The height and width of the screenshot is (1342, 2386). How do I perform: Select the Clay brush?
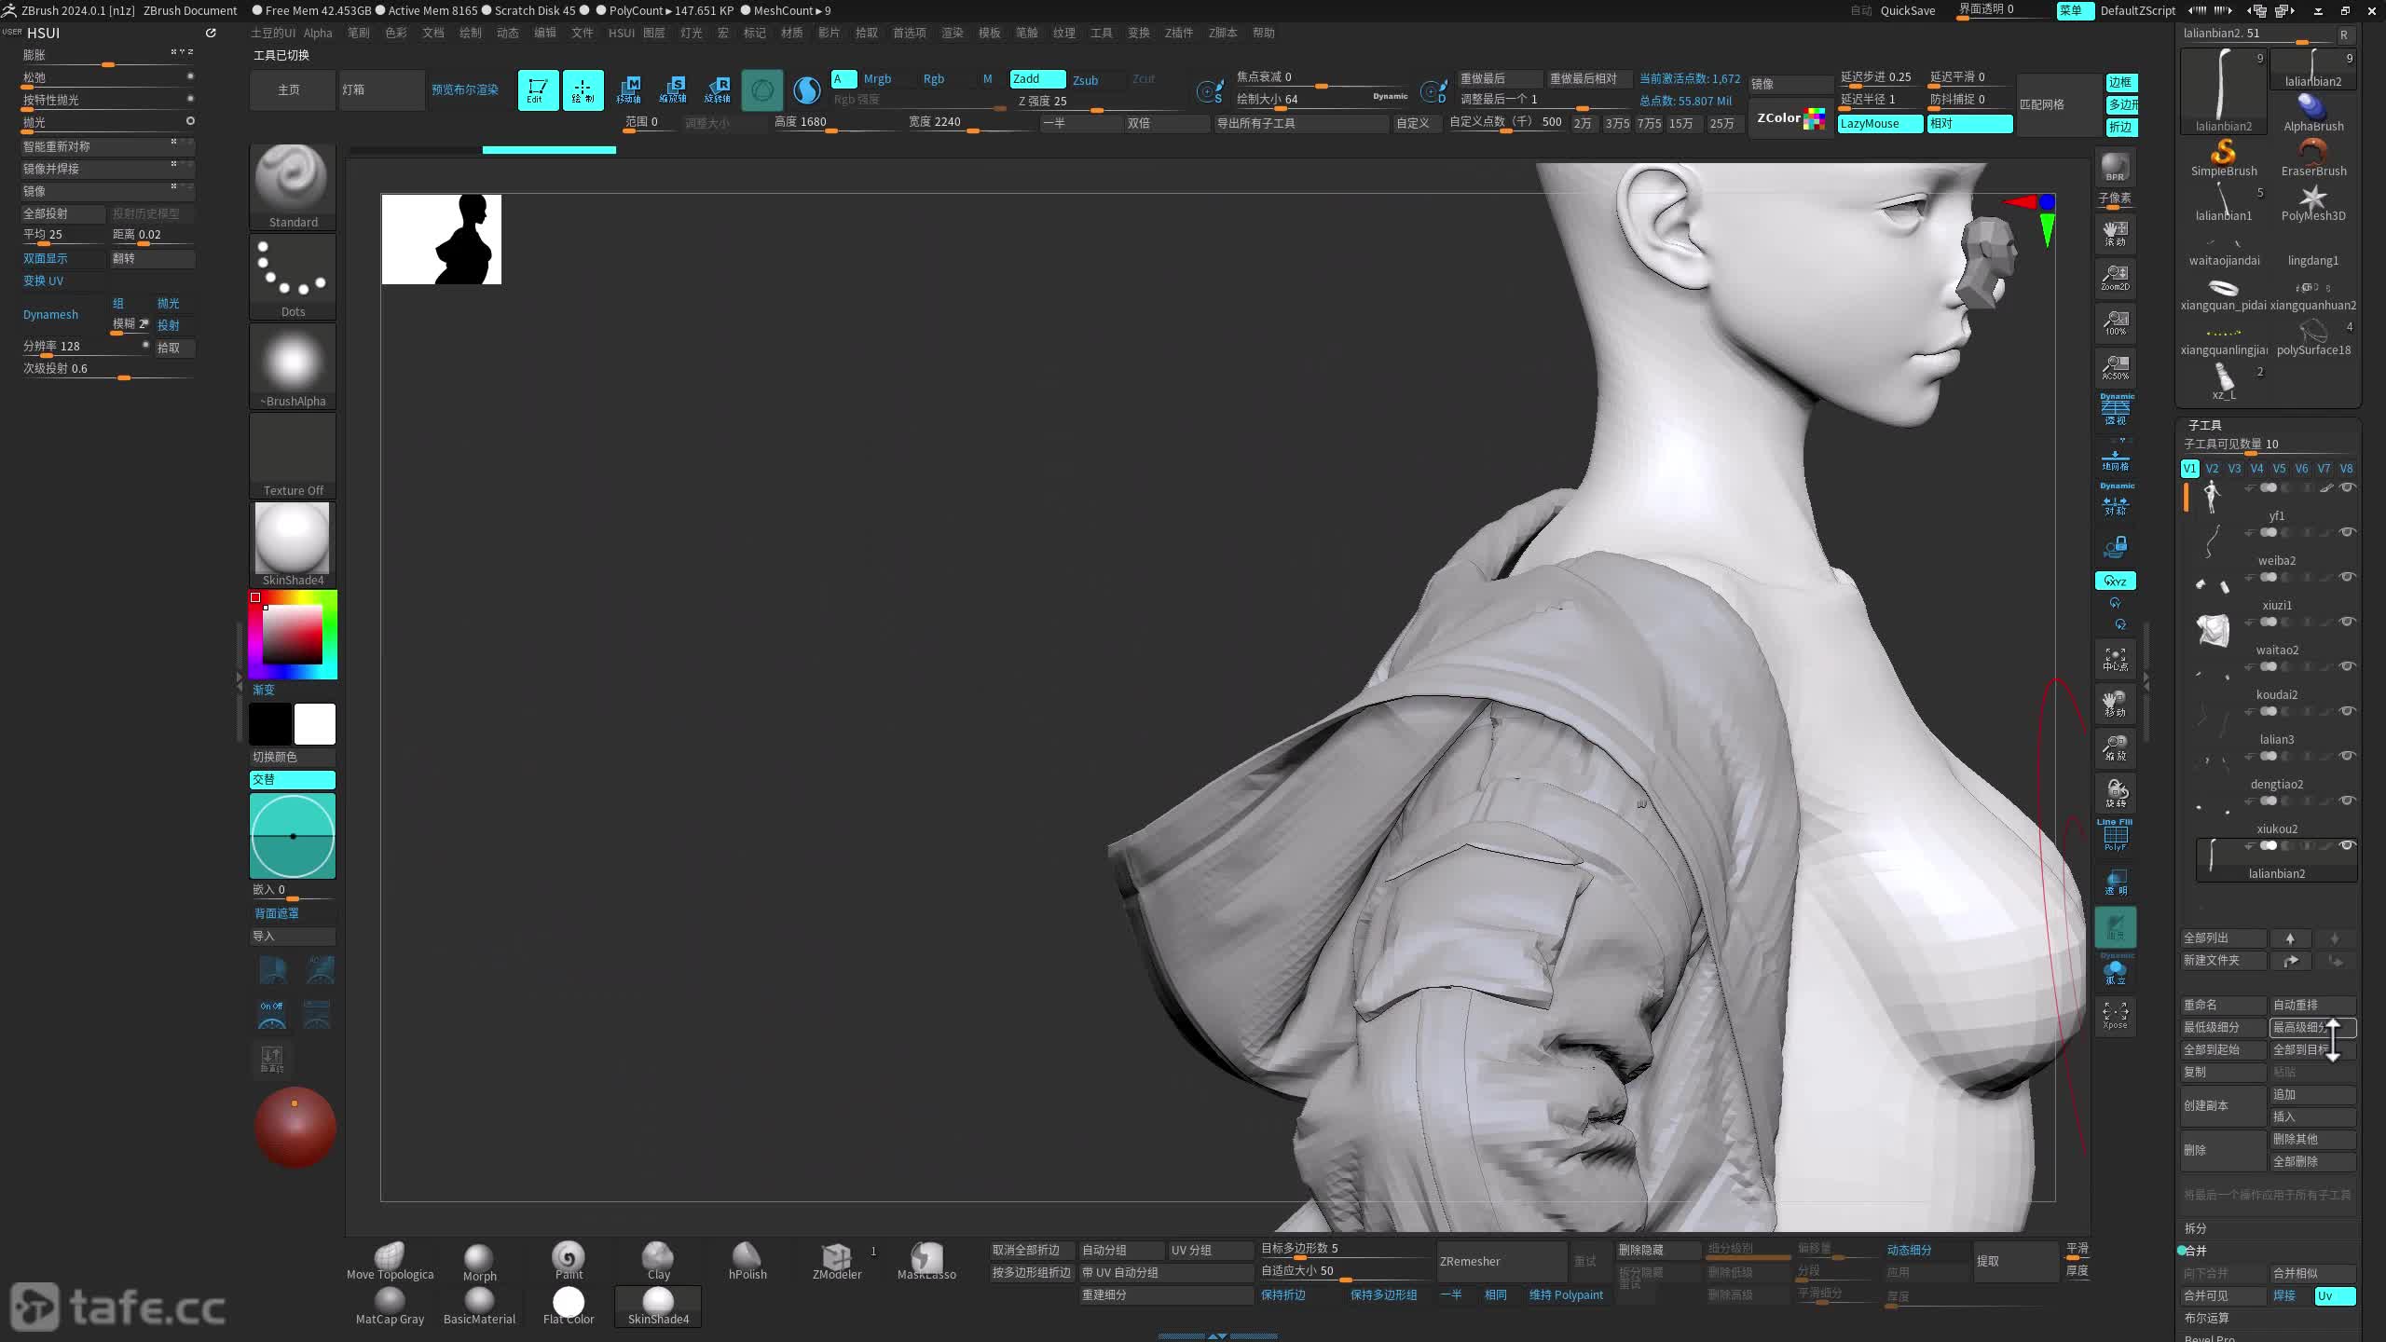tap(658, 1262)
